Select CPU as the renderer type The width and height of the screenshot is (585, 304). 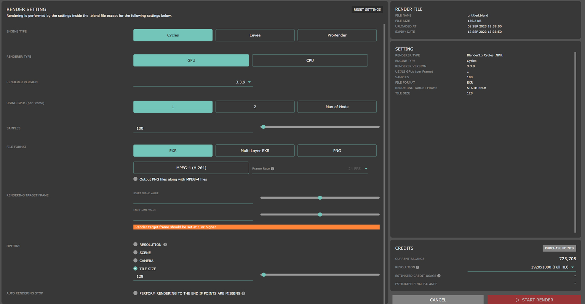pyautogui.click(x=310, y=60)
